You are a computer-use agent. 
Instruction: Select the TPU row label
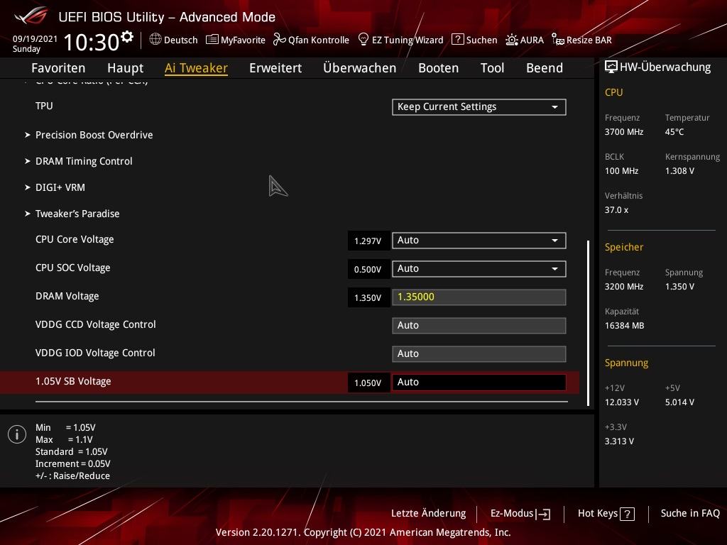[44, 106]
